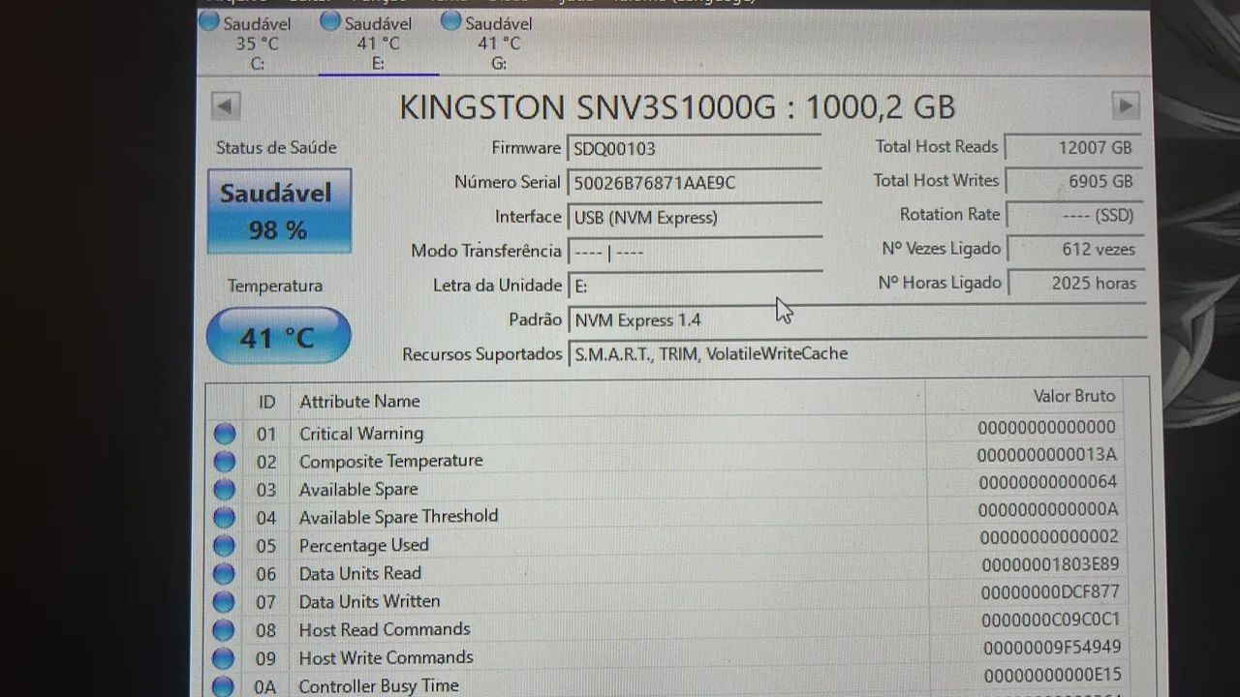Select the G: drive status tab
The image size is (1240, 697).
pos(498,43)
